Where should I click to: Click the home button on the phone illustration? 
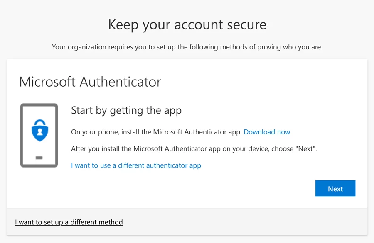click(x=39, y=158)
